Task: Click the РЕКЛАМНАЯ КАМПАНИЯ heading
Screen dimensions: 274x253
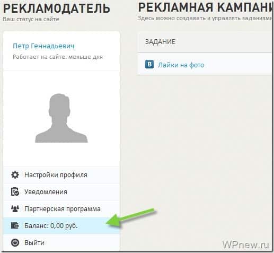Action: [x=205, y=7]
